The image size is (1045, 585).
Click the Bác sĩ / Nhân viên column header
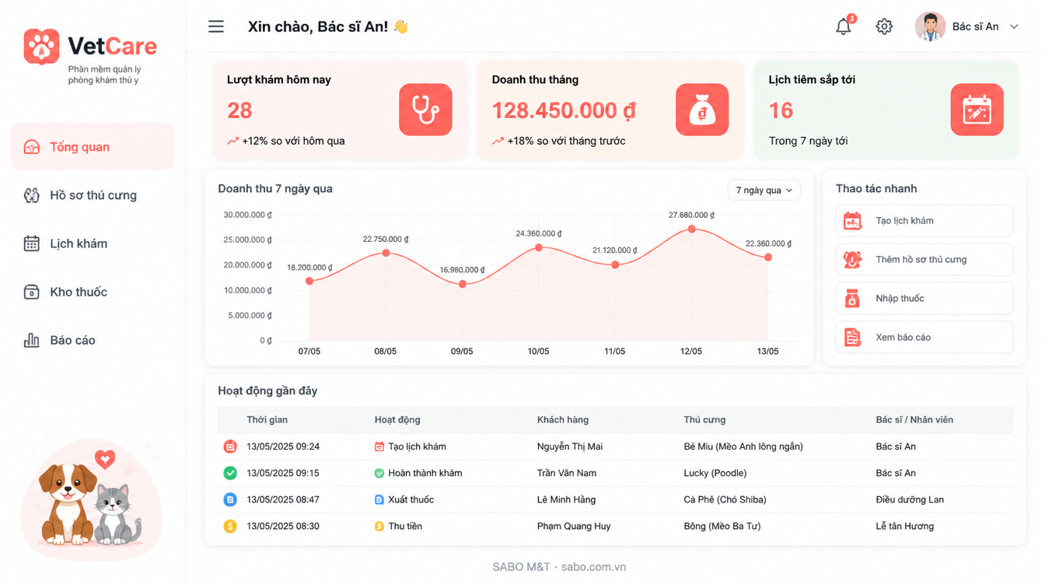tap(914, 420)
